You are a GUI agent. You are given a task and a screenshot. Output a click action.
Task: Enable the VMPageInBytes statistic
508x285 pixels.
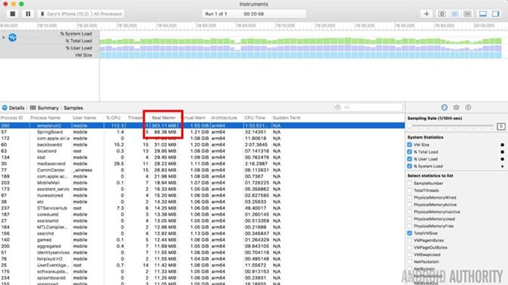[409, 240]
